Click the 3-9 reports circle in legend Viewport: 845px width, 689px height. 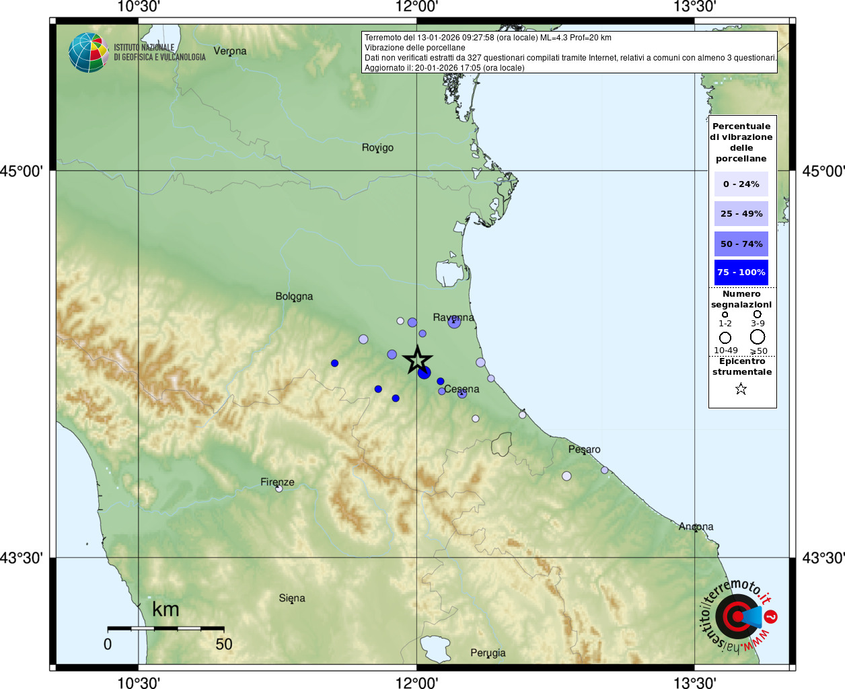pos(758,314)
